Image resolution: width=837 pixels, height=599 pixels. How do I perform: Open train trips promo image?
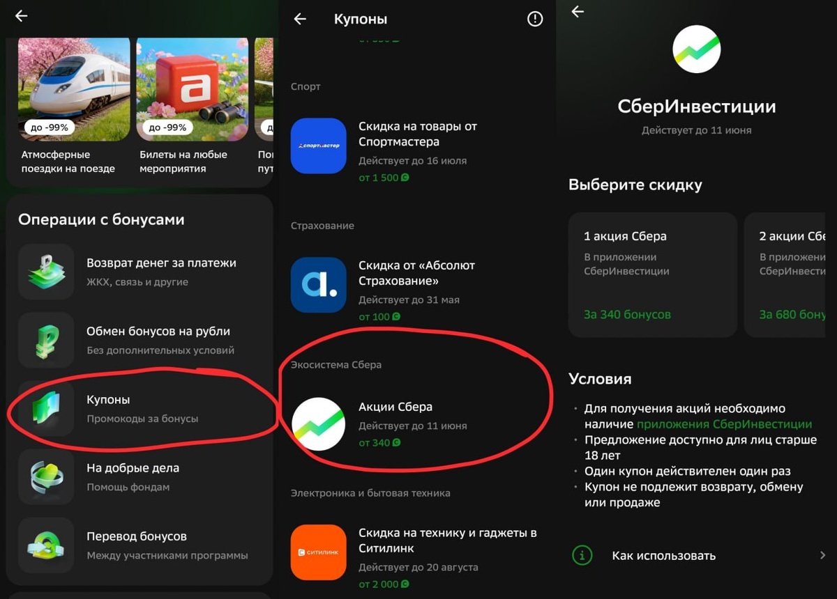[74, 89]
